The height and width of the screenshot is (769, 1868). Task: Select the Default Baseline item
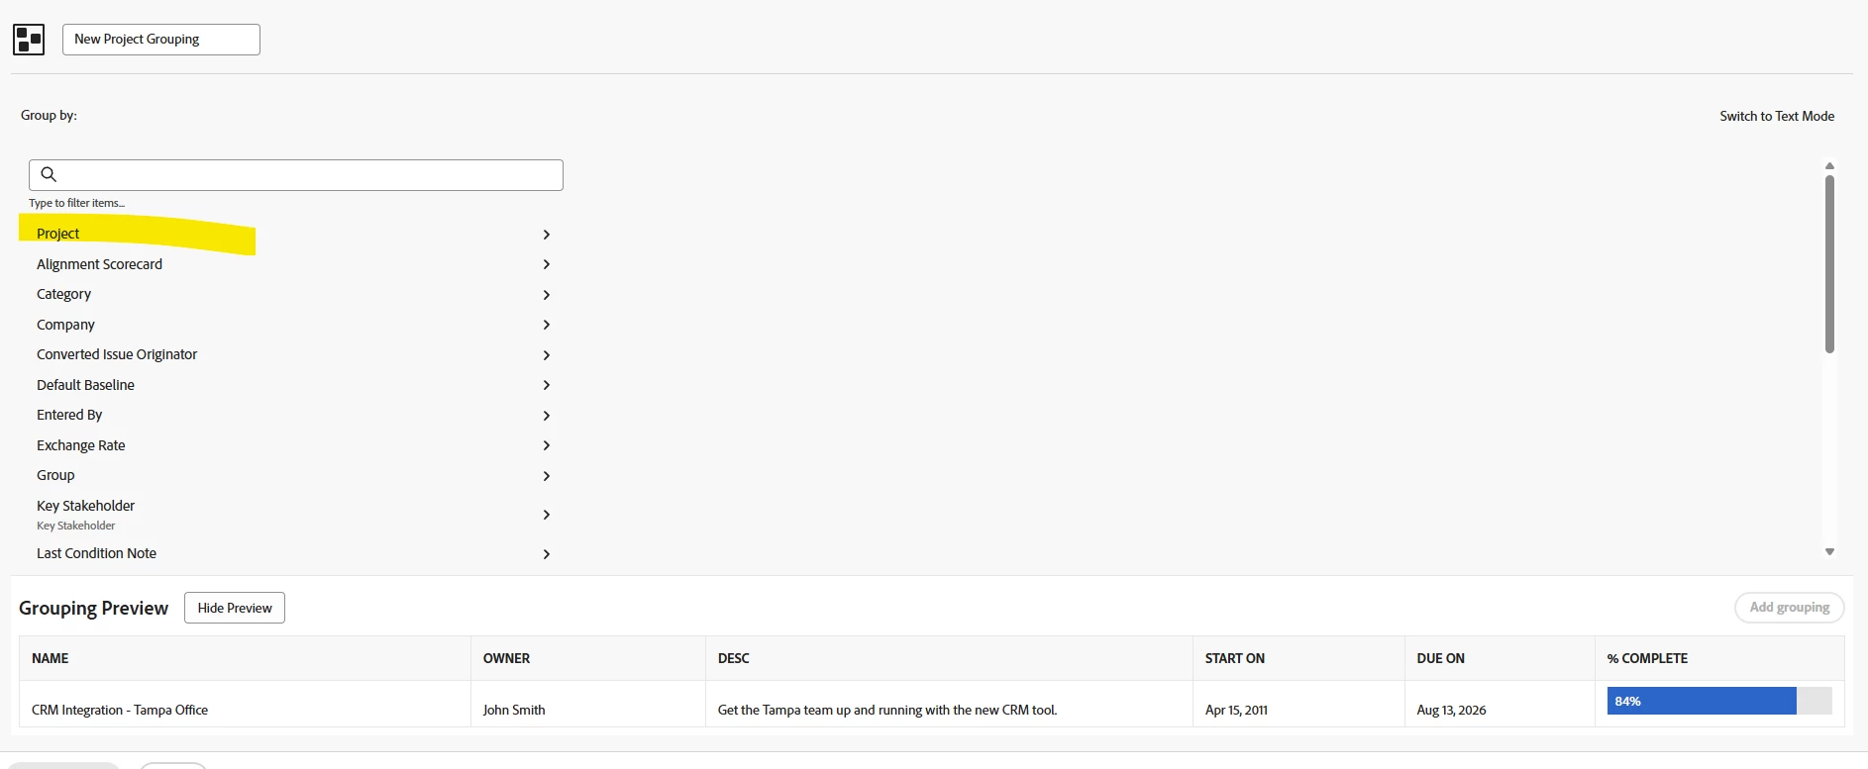(x=85, y=385)
